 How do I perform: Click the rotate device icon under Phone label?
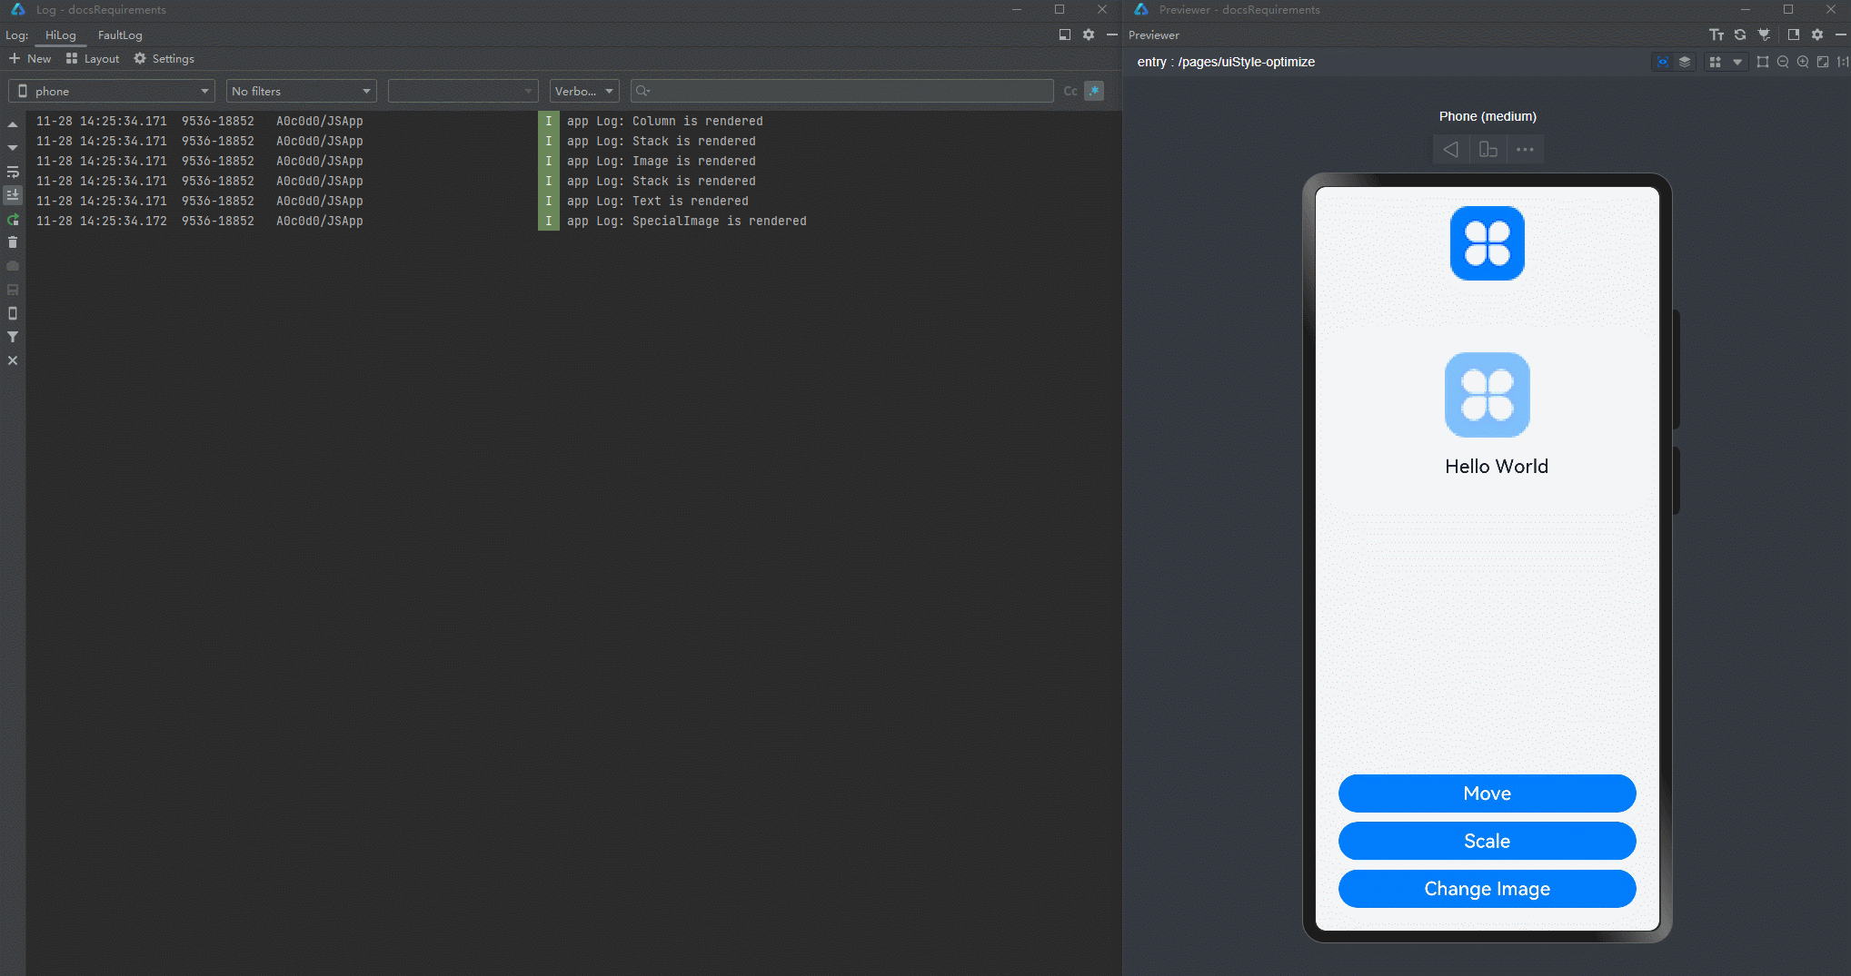click(x=1488, y=150)
